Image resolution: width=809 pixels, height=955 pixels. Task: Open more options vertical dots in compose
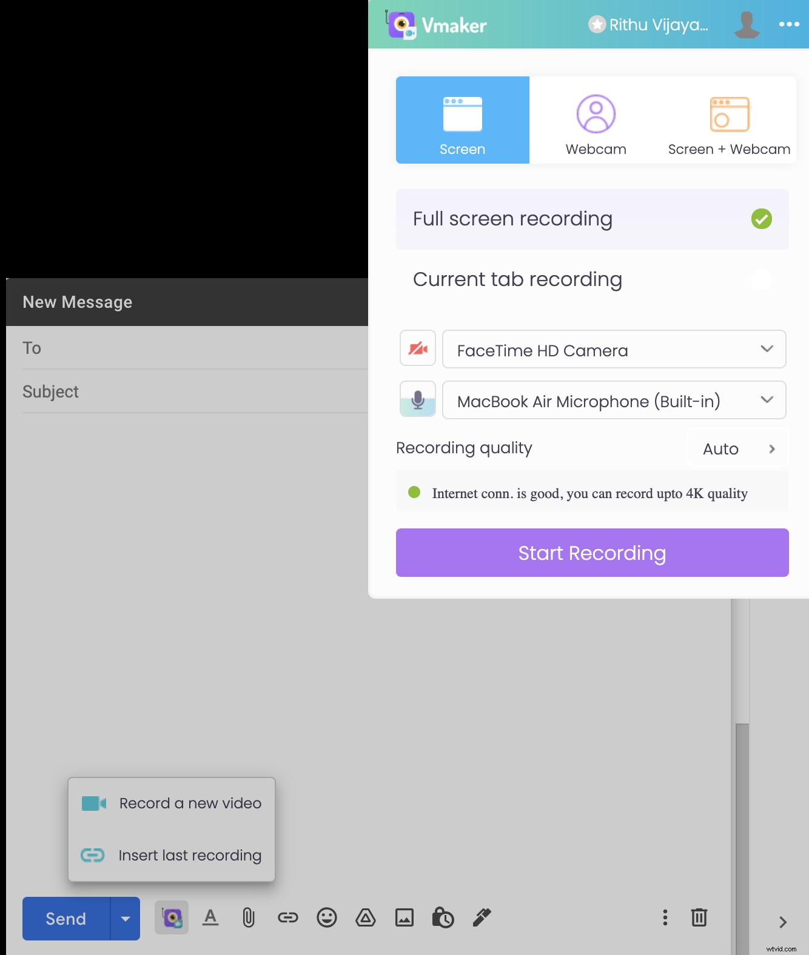point(665,917)
